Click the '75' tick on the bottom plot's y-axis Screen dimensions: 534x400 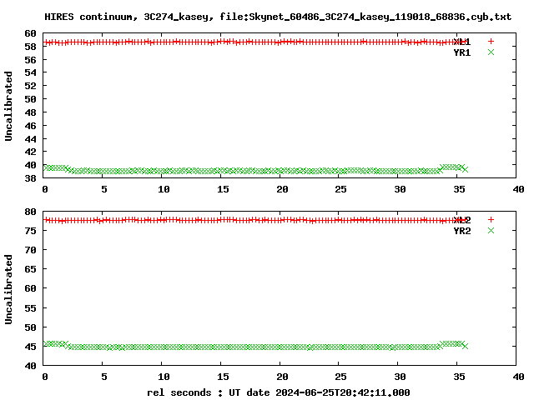coord(30,231)
